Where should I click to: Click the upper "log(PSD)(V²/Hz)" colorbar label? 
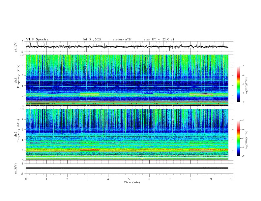click(246, 86)
